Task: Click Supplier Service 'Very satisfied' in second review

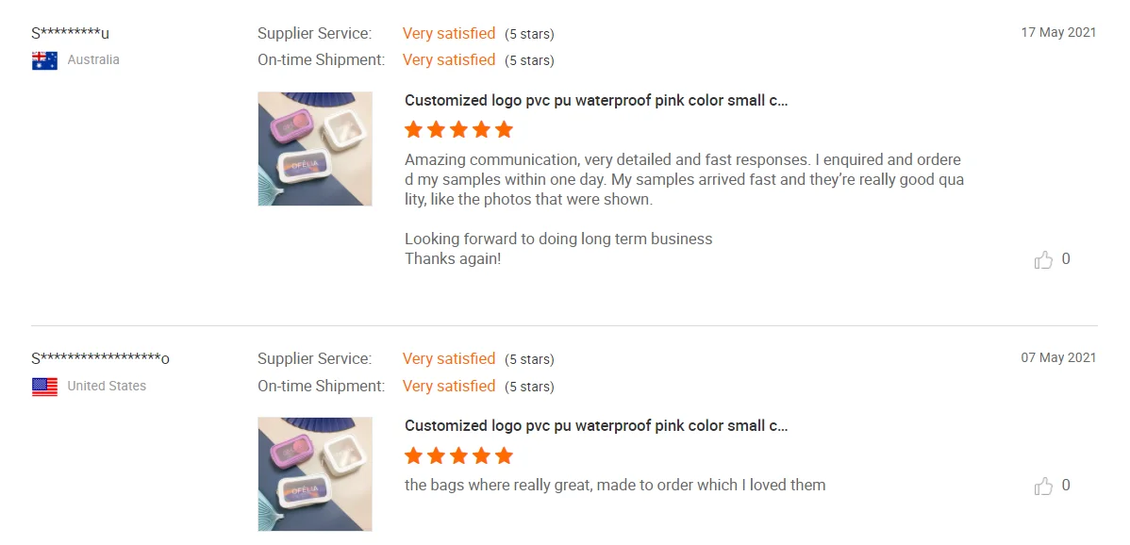Action: click(x=449, y=359)
